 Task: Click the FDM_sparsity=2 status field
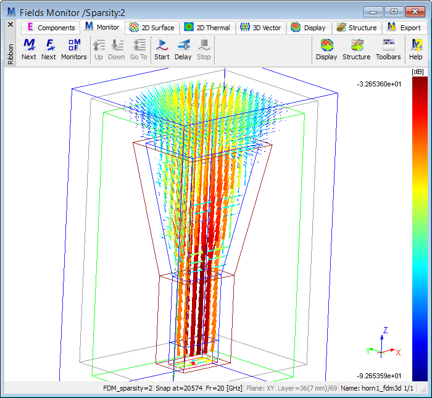128,388
